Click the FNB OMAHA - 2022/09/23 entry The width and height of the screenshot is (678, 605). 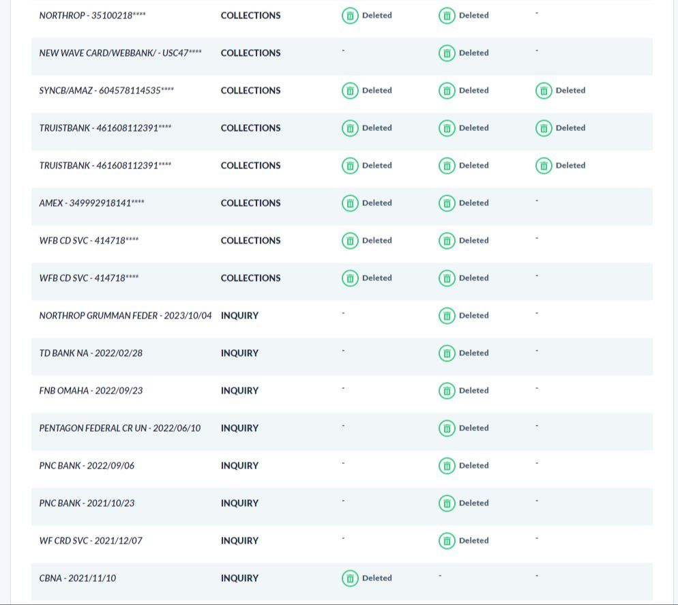click(91, 391)
